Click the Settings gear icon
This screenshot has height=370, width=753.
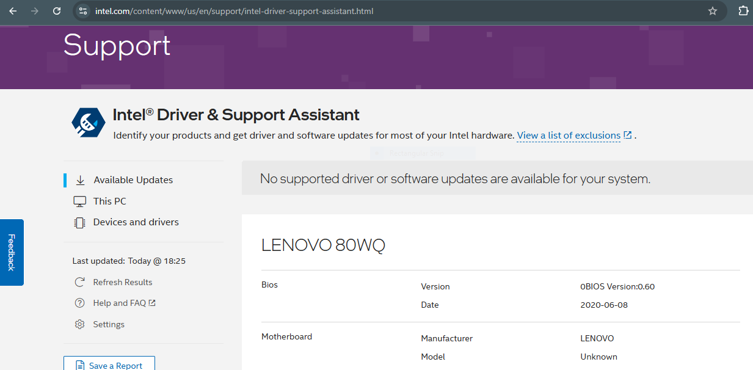pos(79,324)
